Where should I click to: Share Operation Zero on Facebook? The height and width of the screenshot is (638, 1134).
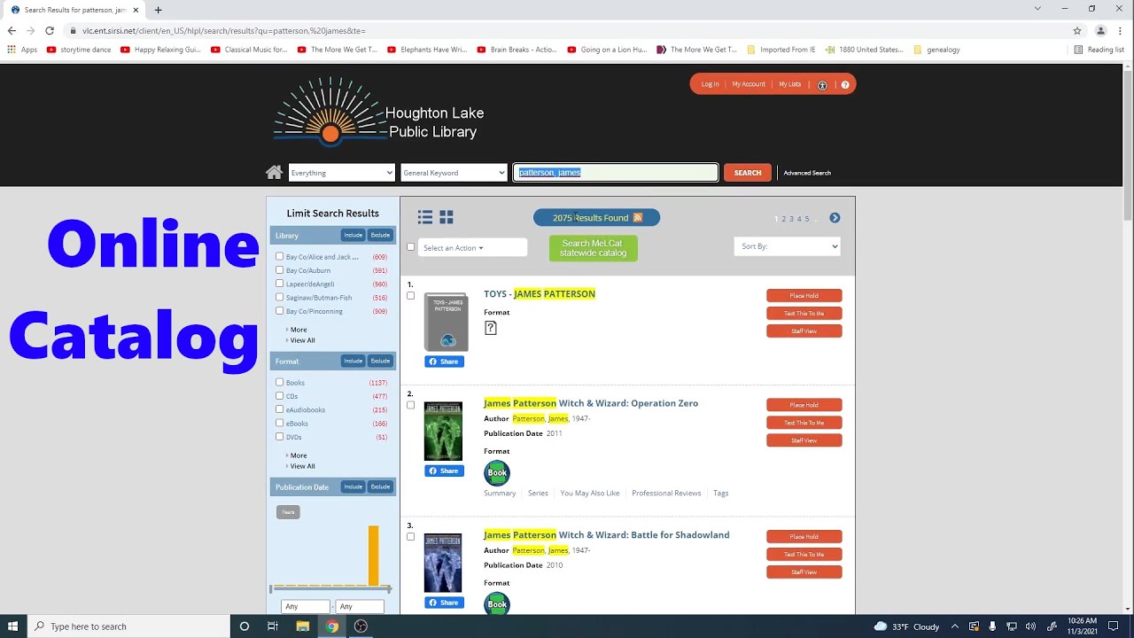coord(444,471)
